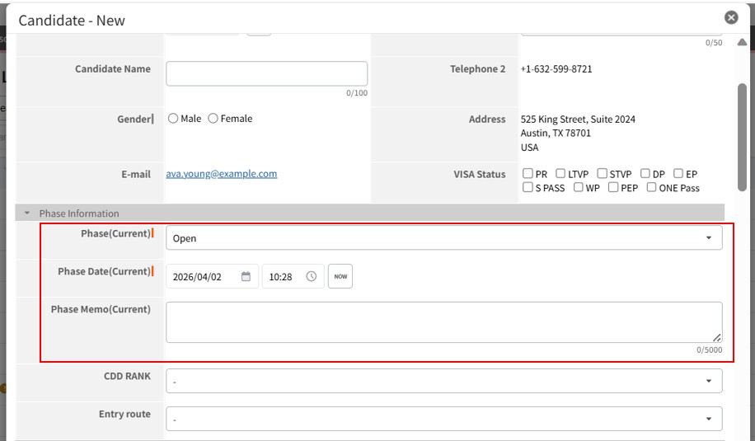Expand the CDD RANK dropdown
Viewport: 755px width, 441px height.
tap(443, 381)
